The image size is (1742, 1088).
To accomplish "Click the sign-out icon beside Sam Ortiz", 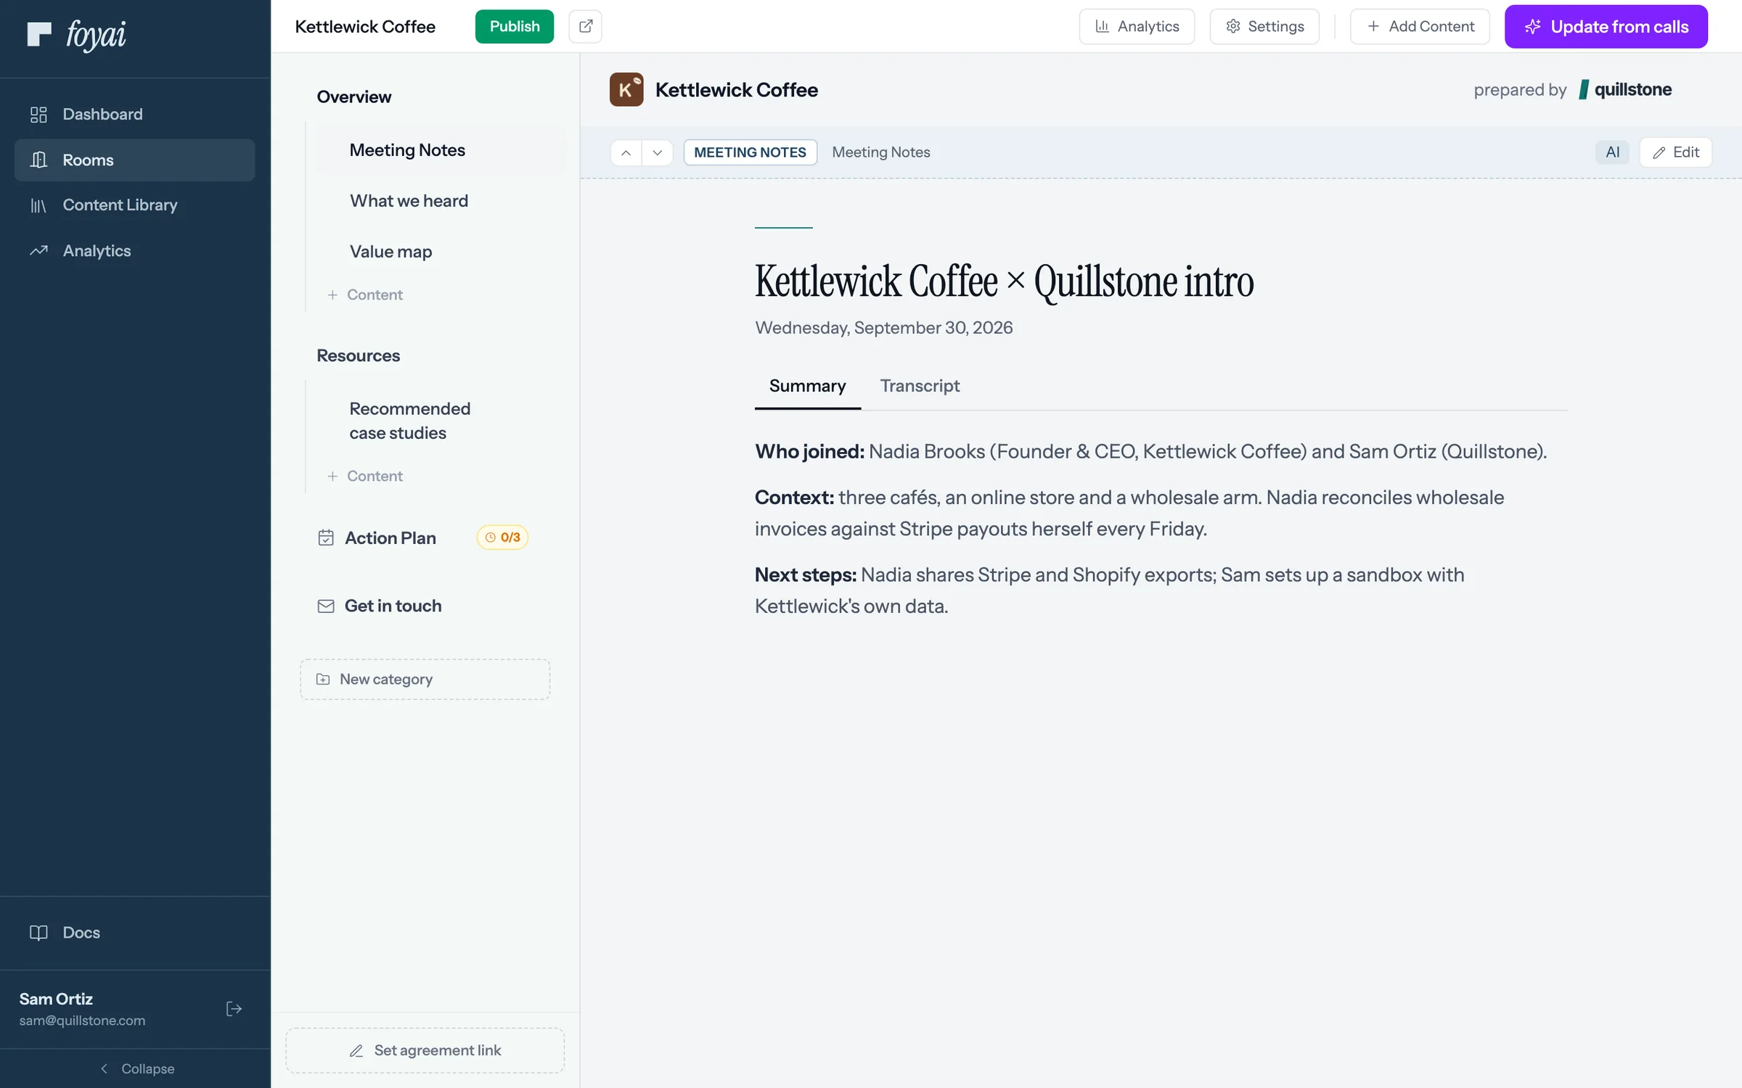I will coord(234,1009).
